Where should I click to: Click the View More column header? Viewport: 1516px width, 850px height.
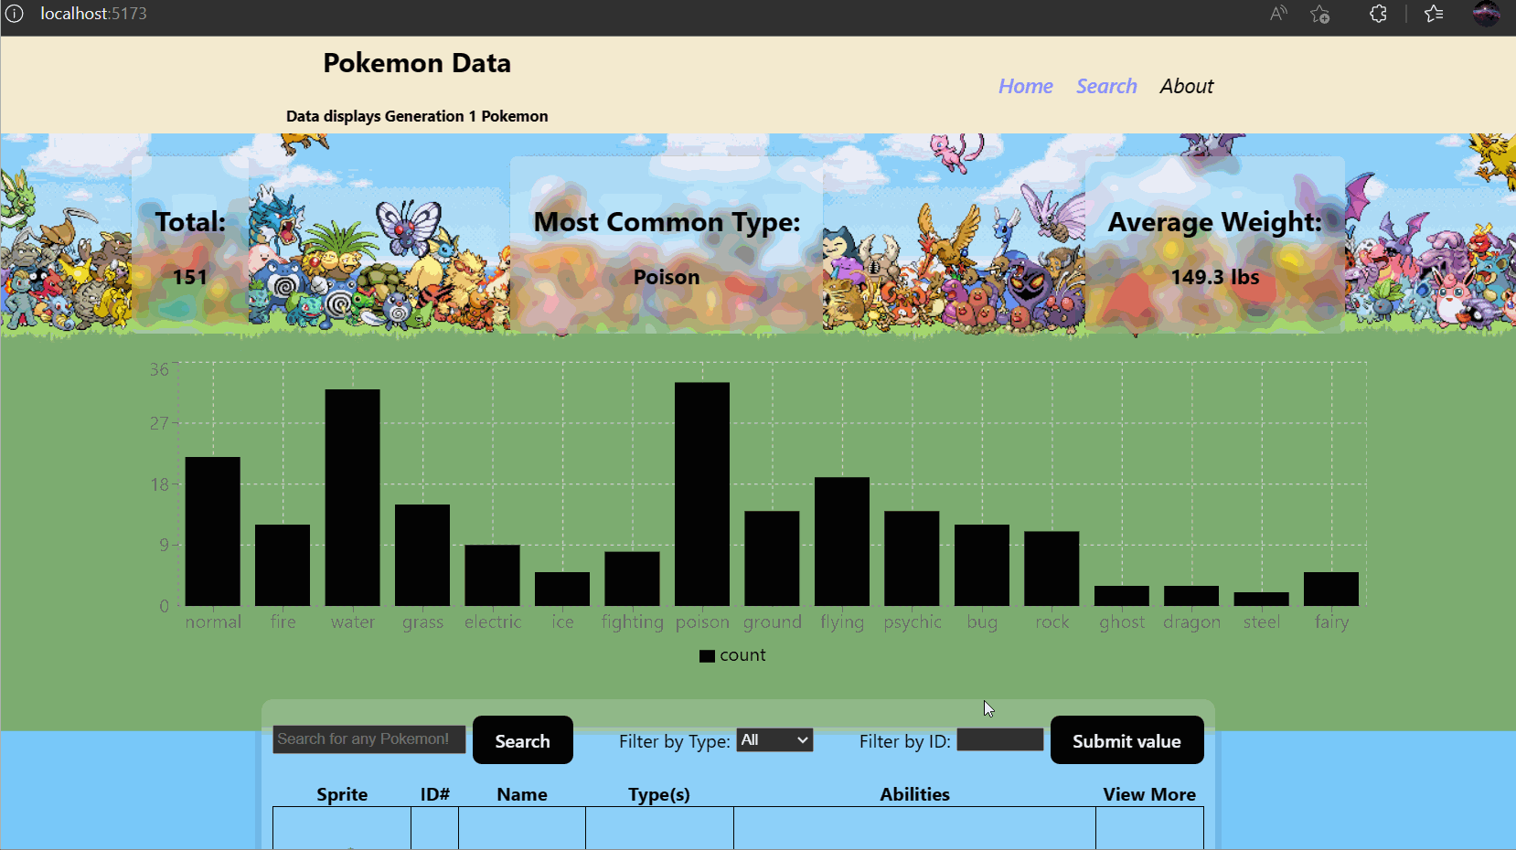pyautogui.click(x=1149, y=794)
